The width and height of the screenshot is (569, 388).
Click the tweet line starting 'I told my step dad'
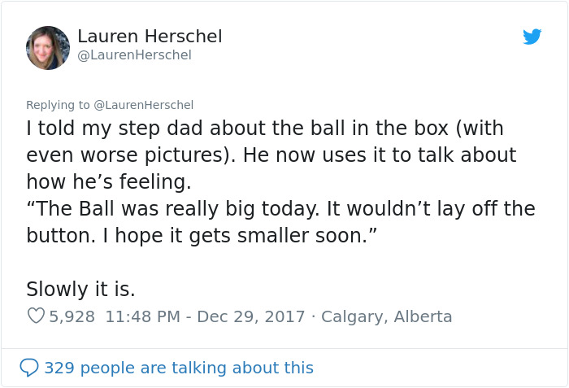pos(265,129)
